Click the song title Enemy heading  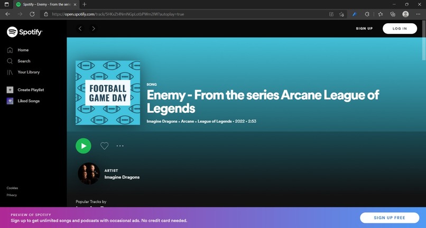[263, 101]
